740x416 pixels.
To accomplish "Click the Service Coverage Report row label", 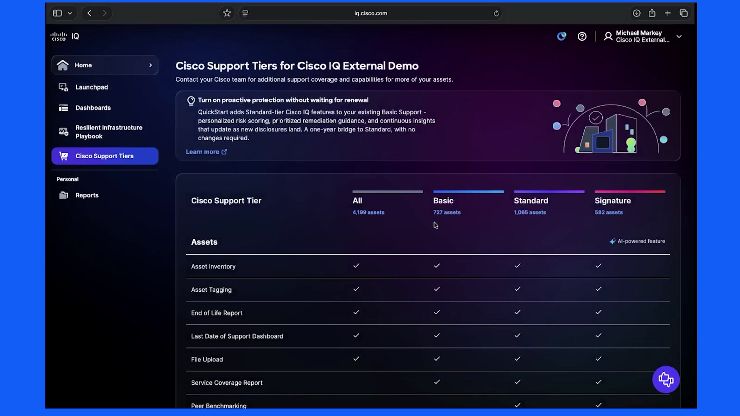I will point(227,383).
